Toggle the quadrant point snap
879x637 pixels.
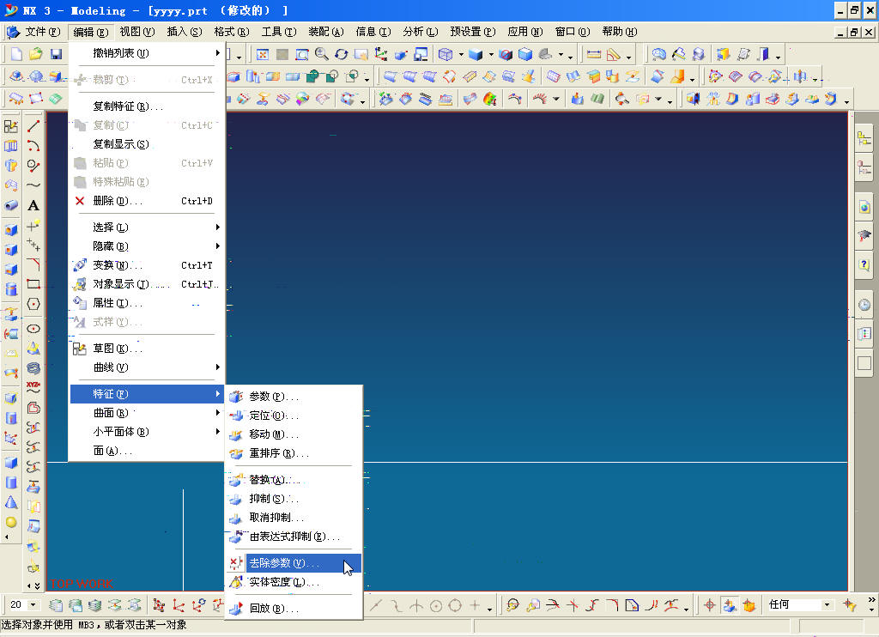point(455,605)
